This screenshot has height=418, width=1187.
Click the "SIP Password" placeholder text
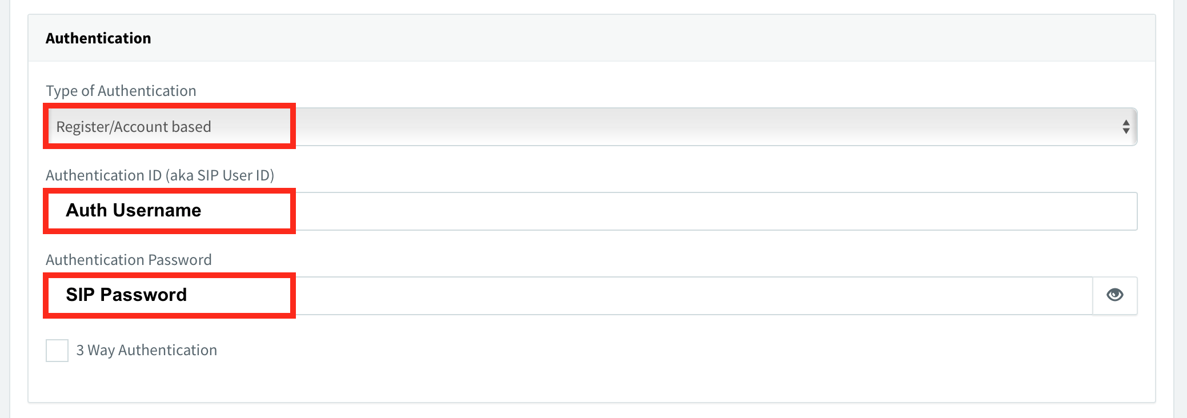tap(126, 295)
